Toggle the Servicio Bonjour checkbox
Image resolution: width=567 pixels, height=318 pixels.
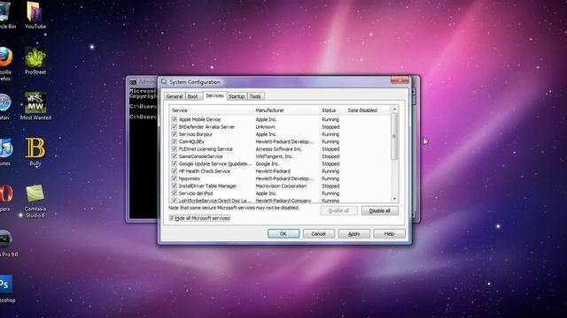(x=175, y=134)
